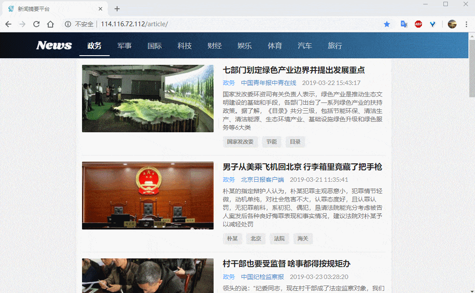Click timestamp 2019-03-22 15:43:17
Image resolution: width=475 pixels, height=293 pixels.
click(331, 83)
